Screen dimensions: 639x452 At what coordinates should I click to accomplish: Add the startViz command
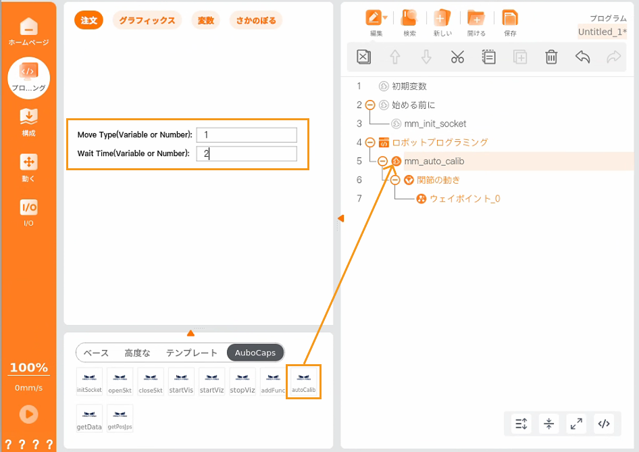[211, 382]
